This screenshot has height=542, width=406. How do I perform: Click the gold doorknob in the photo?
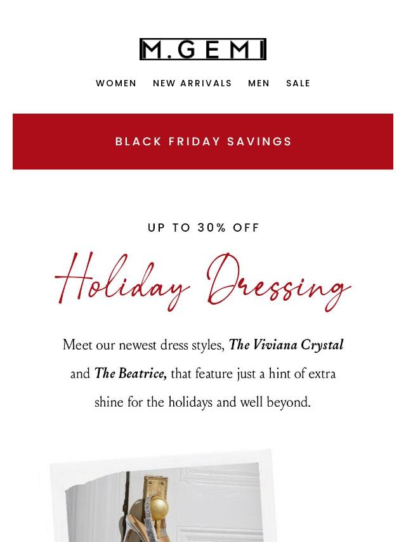(159, 508)
